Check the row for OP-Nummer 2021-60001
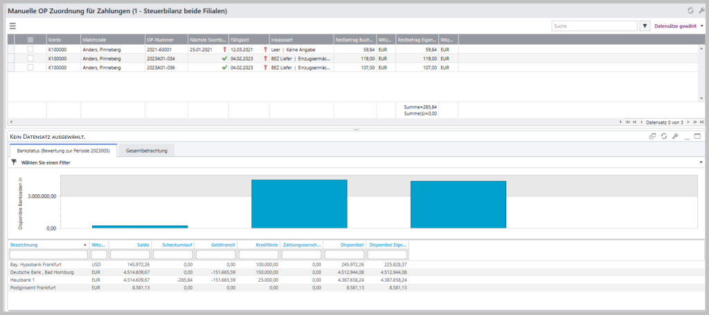The image size is (709, 315). [30, 50]
